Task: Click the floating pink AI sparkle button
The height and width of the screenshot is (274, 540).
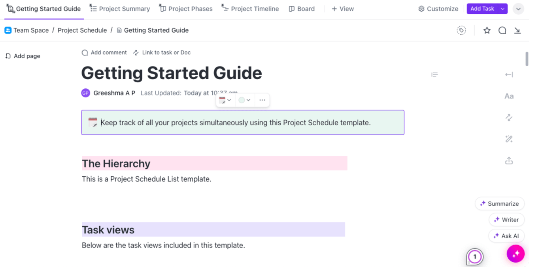Action: 515,254
